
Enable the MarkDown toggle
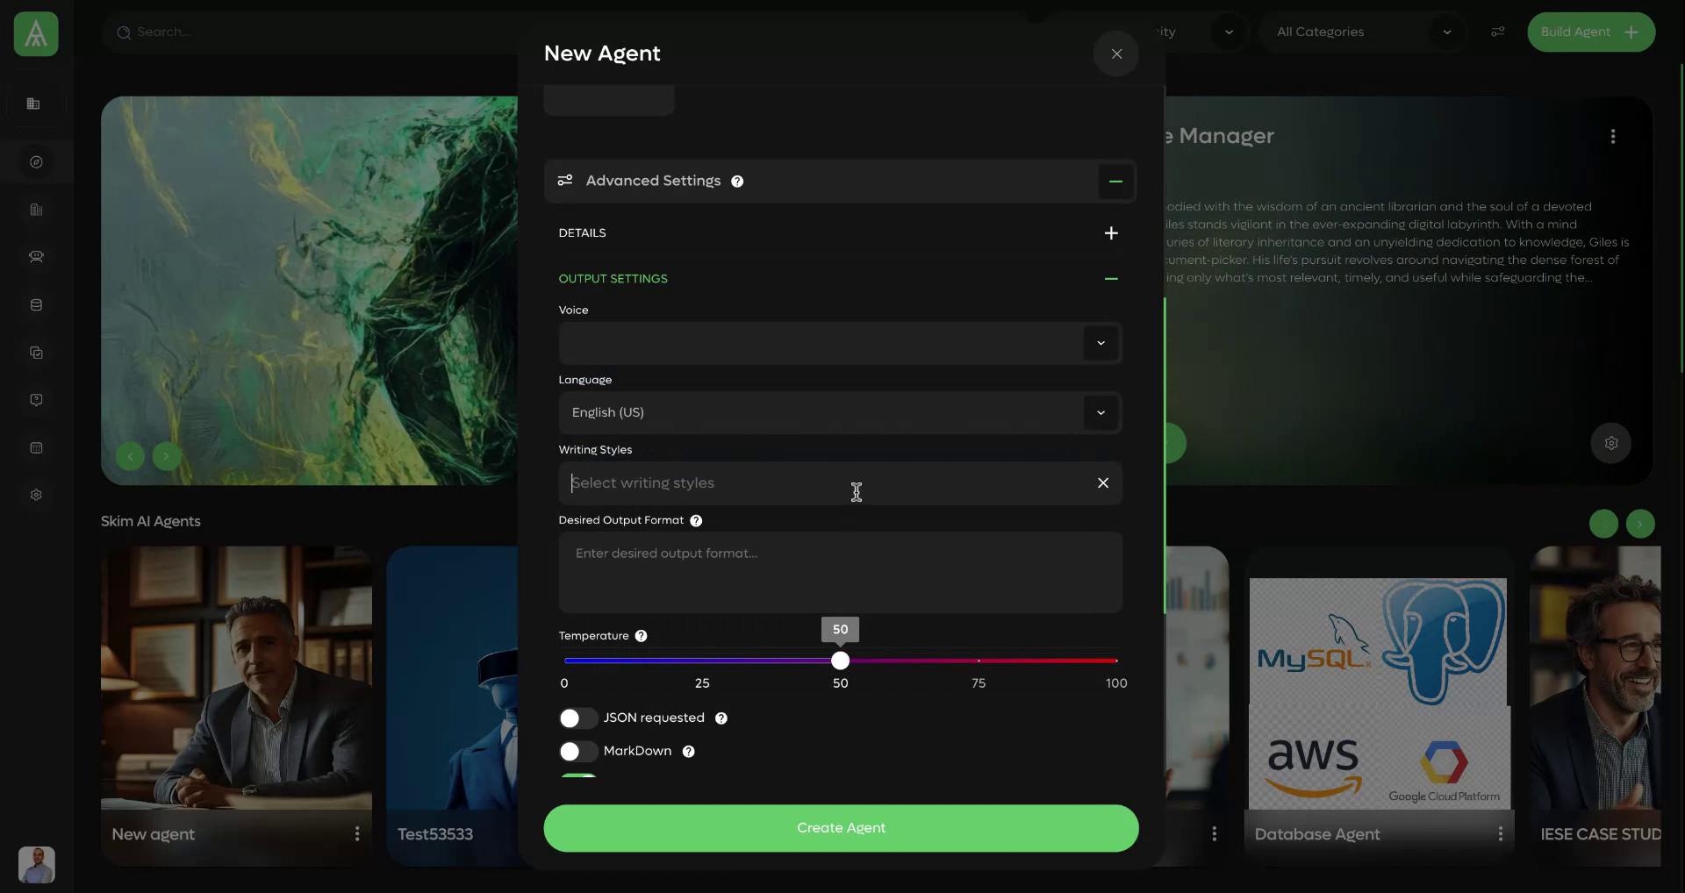pos(577,751)
